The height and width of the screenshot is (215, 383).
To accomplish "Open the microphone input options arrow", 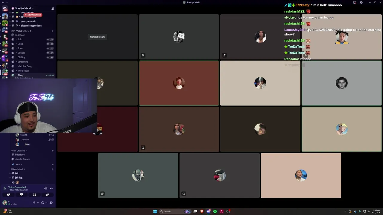I will [38, 203].
